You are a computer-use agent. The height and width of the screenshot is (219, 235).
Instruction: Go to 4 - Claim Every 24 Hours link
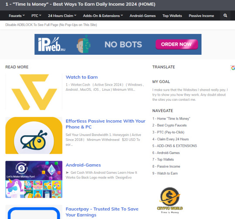point(171,139)
